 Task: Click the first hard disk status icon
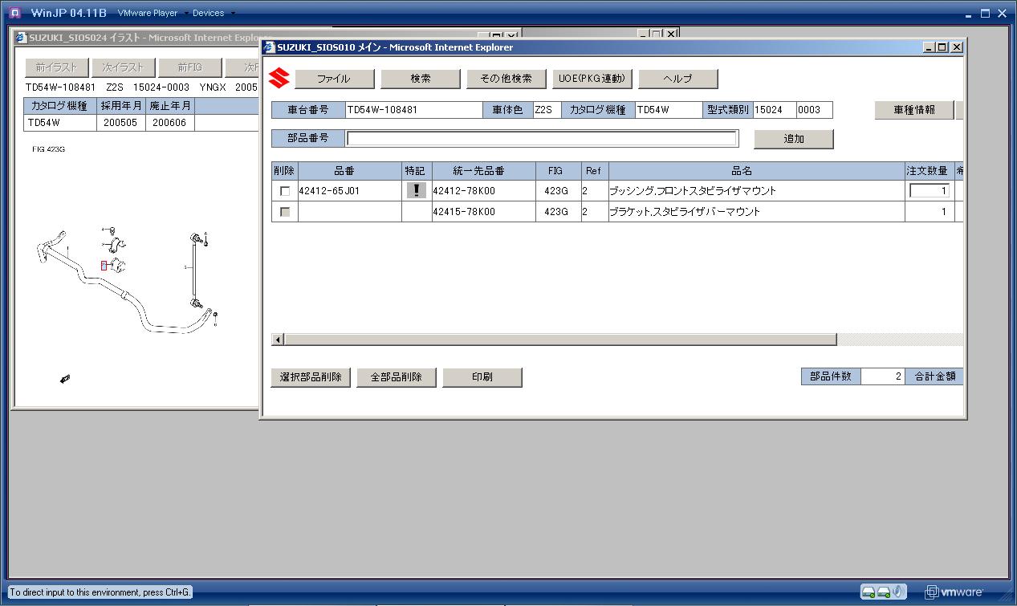coord(869,592)
